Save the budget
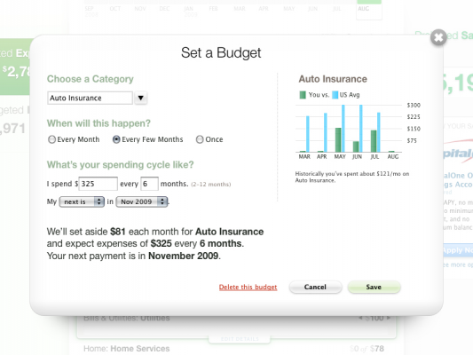The width and height of the screenshot is (473, 355). tap(374, 287)
